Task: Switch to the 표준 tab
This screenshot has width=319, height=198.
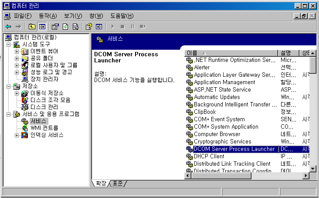Action: pos(118,183)
